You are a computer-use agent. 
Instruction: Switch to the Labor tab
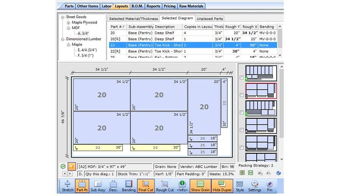[x=106, y=6]
